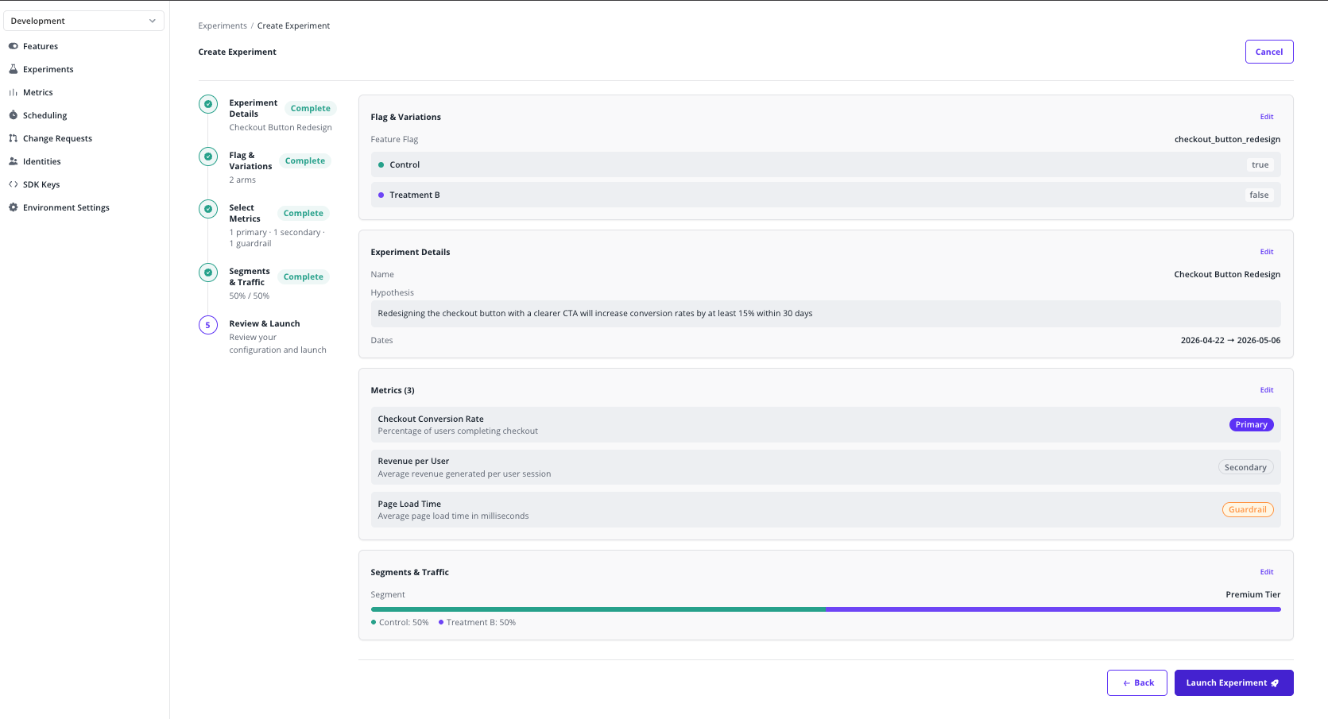Click the Identities people icon
This screenshot has width=1328, height=719.
pos(14,161)
